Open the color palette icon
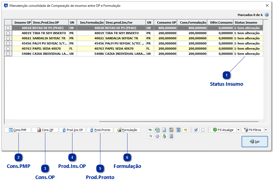 (186, 130)
